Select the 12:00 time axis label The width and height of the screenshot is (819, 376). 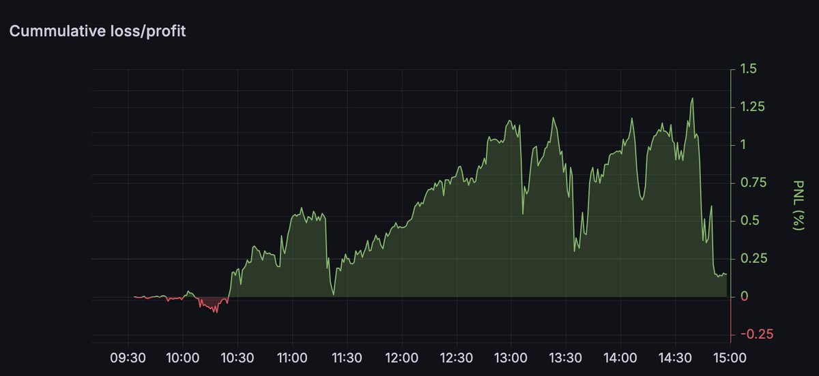pos(401,357)
